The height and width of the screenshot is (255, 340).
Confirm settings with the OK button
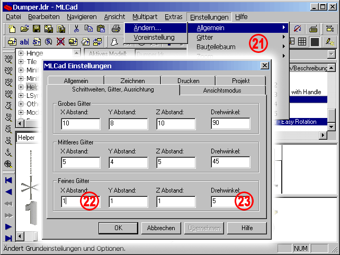(x=118, y=228)
